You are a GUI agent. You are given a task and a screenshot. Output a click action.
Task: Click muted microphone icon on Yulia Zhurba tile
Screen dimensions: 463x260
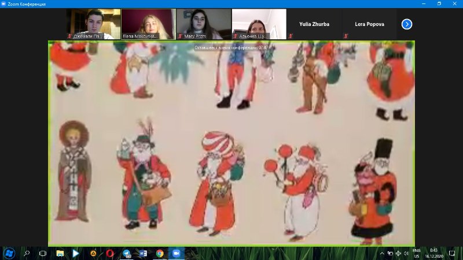click(x=291, y=36)
